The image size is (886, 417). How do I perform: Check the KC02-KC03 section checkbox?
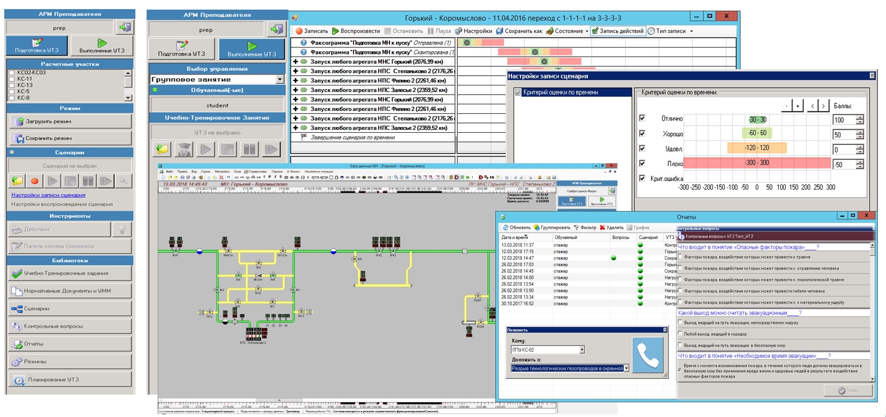tap(12, 73)
